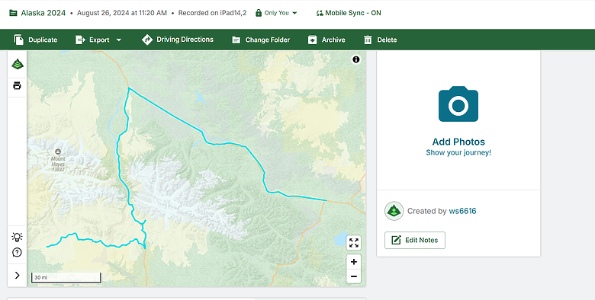Click the privacy lock icon
The width and height of the screenshot is (595, 300).
click(259, 13)
